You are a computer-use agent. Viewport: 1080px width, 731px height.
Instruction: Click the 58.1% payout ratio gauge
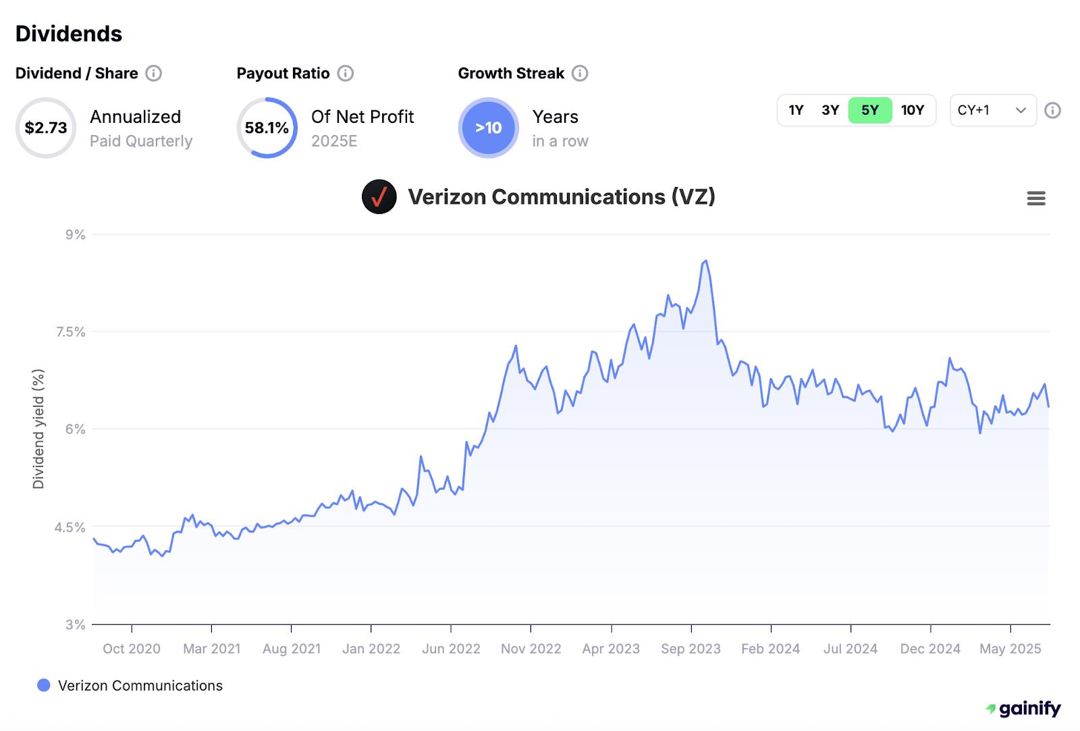point(267,128)
